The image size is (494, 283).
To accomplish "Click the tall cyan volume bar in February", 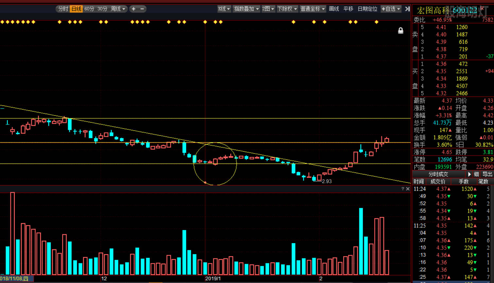I will coord(361,241).
